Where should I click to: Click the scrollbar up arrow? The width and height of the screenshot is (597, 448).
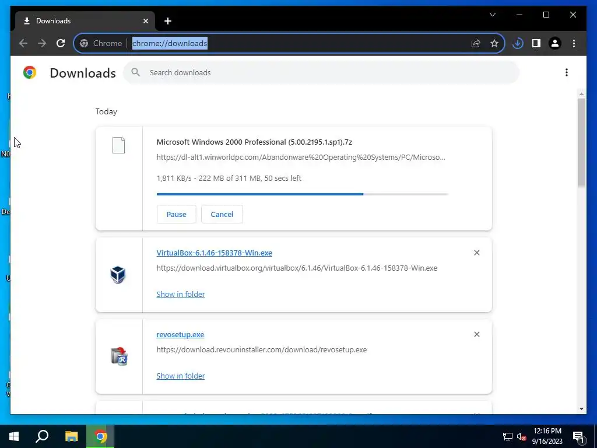[x=581, y=93]
